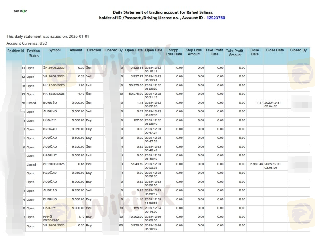Click the open date with time 11:53:55

tap(154, 201)
